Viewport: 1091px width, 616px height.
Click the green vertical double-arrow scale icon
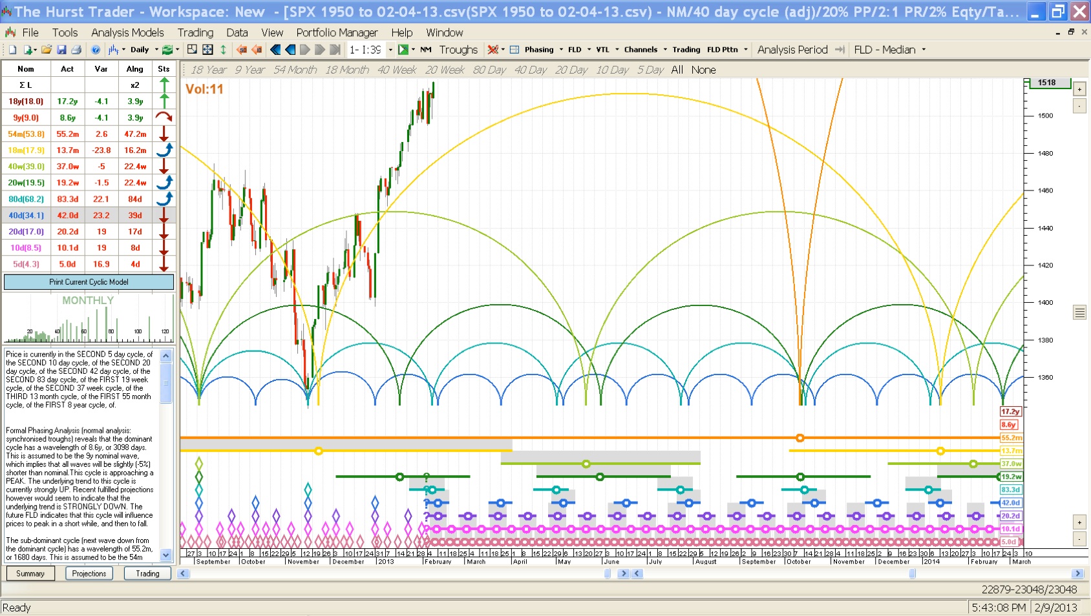[x=223, y=50]
